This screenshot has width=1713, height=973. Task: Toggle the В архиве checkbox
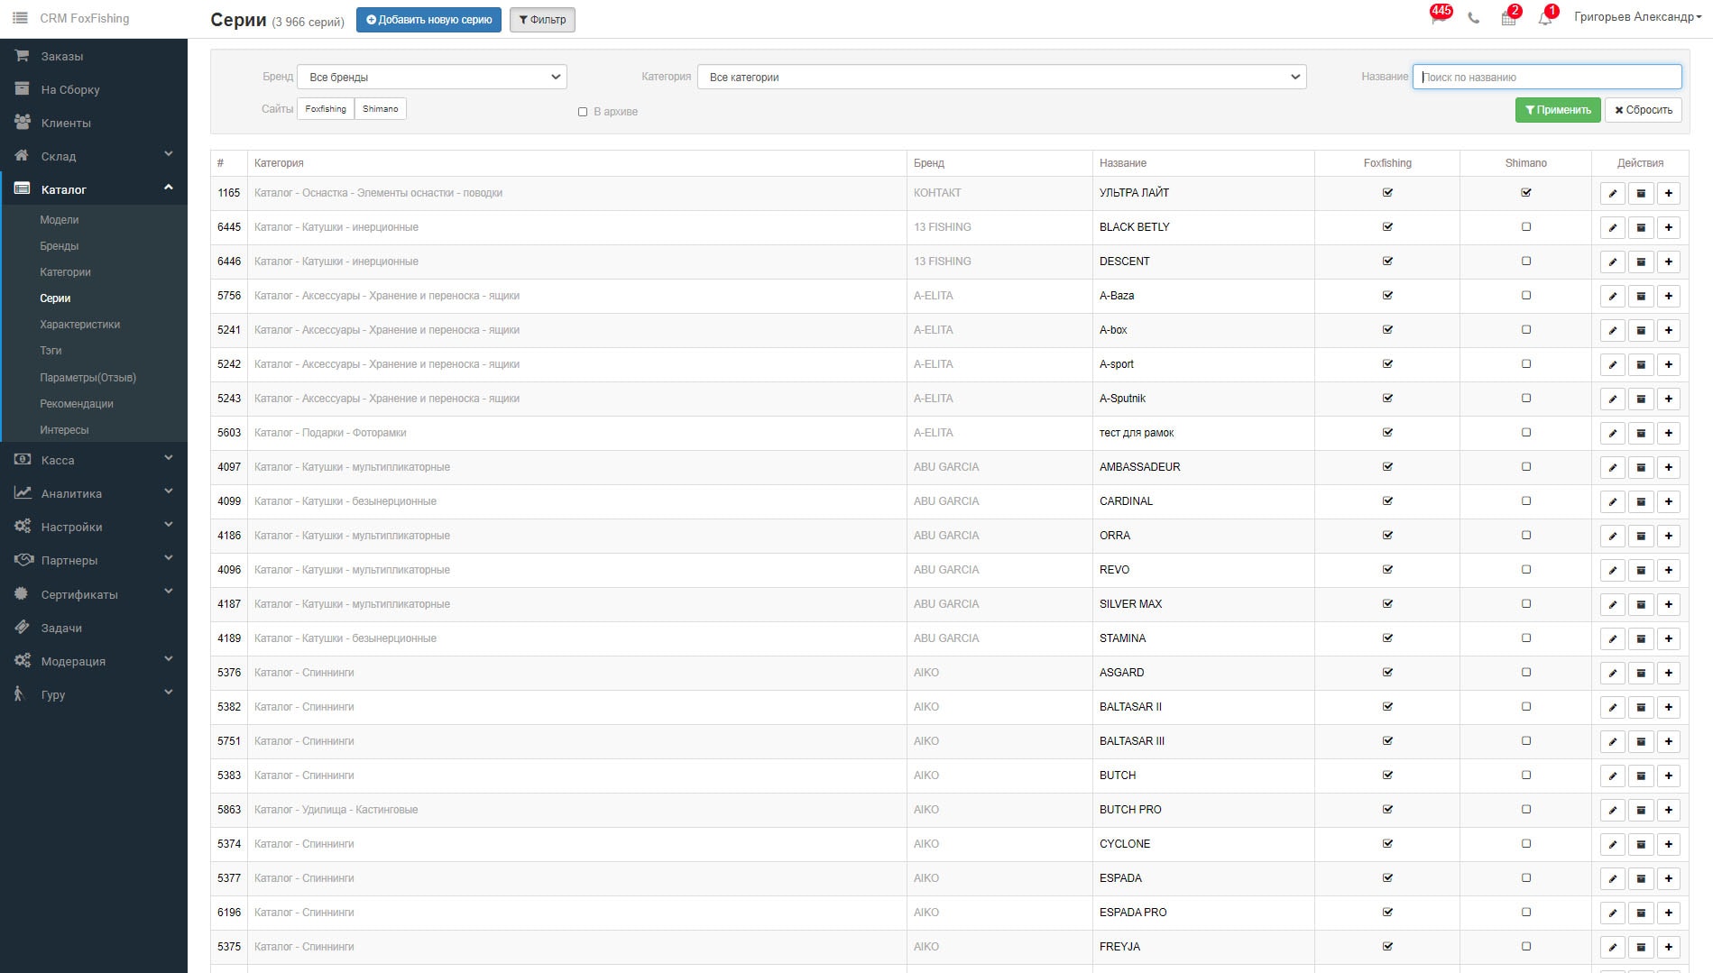pos(583,112)
